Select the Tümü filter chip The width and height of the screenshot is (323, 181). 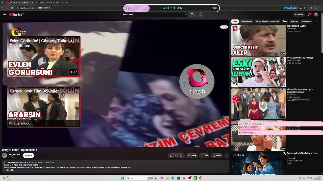coord(235,22)
